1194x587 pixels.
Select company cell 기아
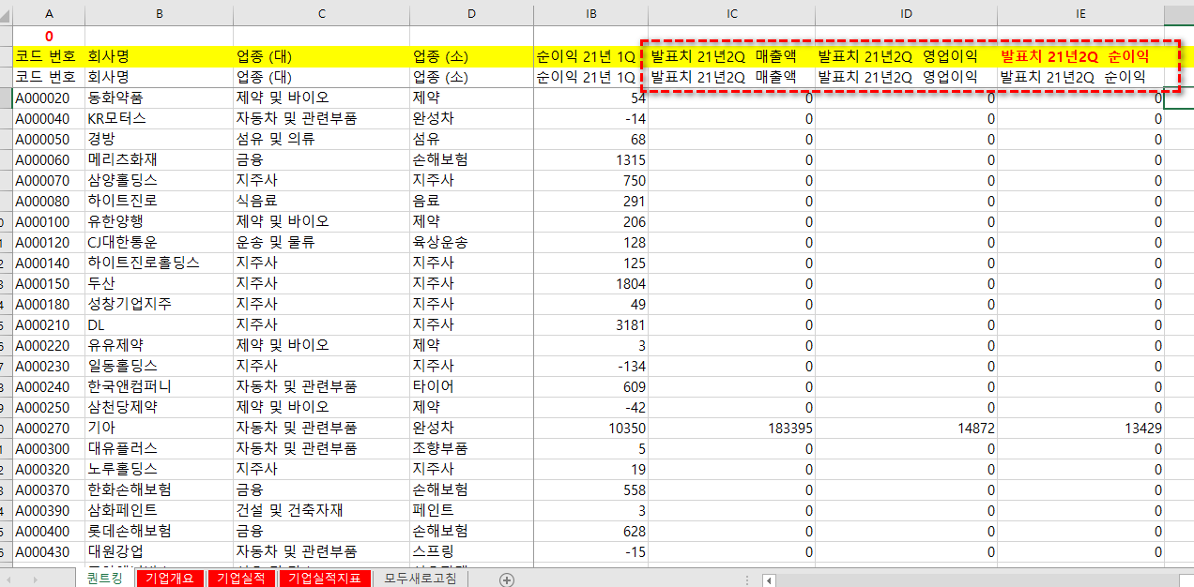159,428
